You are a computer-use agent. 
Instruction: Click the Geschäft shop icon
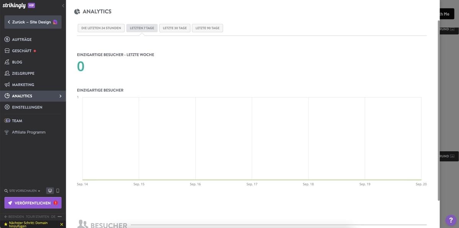coord(7,51)
